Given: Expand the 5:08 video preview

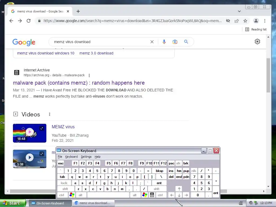Looking at the screenshot, I should pos(42,154).
